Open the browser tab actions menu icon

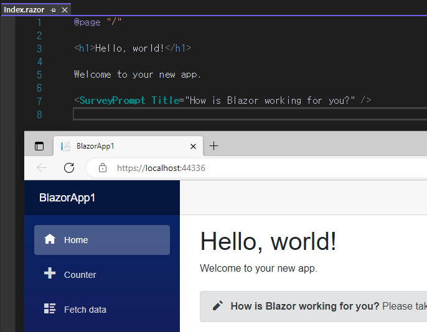click(x=39, y=146)
